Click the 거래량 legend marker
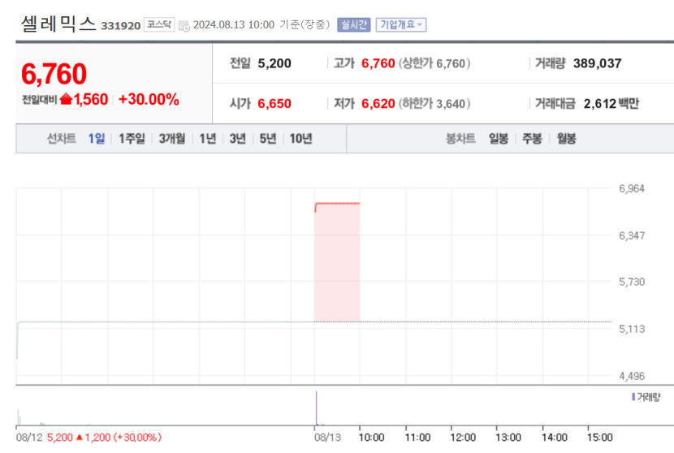The width and height of the screenshot is (674, 453). [x=633, y=397]
